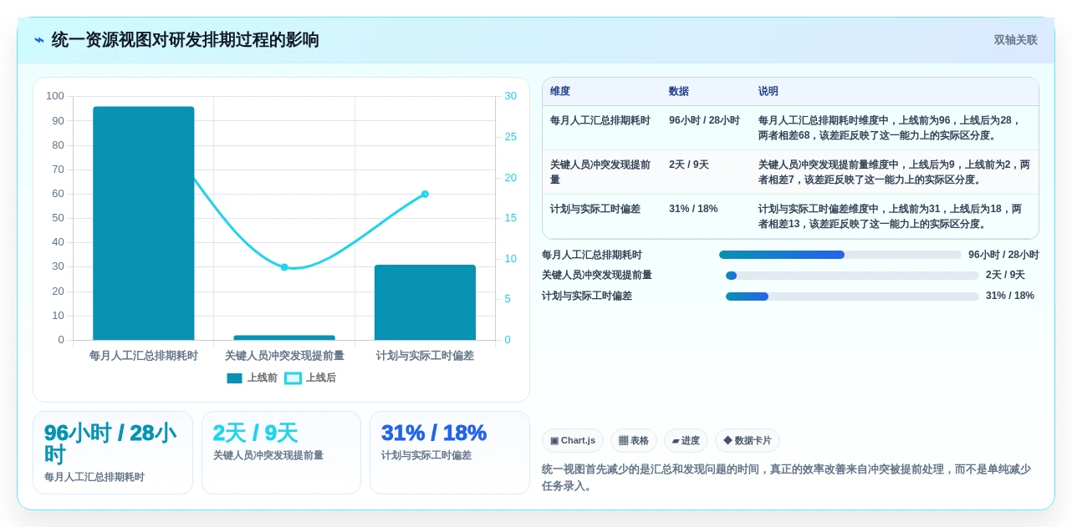
Task: Click the 维度 column header
Action: click(560, 91)
